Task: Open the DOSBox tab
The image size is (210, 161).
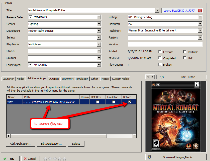Action: pos(54,79)
